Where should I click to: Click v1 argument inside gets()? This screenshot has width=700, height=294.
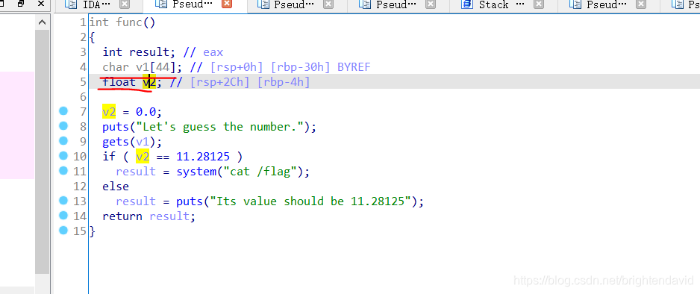(143, 142)
